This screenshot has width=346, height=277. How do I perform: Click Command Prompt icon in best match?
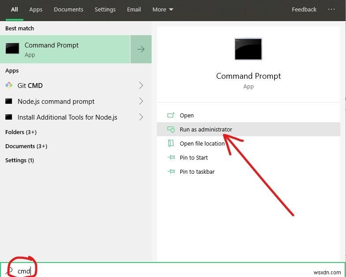[12, 48]
